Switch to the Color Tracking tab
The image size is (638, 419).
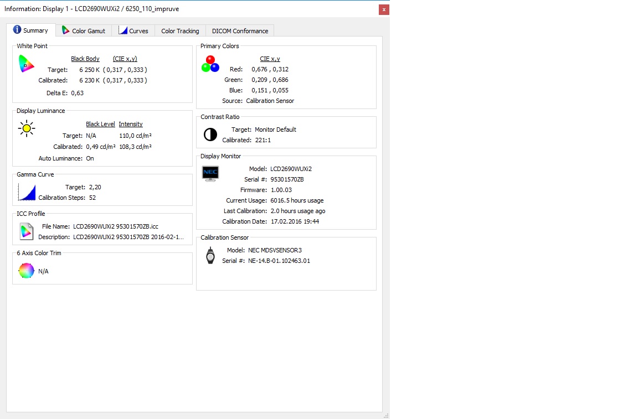(x=180, y=31)
